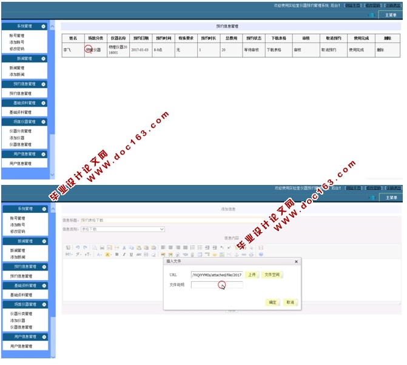Click the 使用完成 link in 李飞's row
This screenshot has height=365, width=407.
tap(357, 50)
